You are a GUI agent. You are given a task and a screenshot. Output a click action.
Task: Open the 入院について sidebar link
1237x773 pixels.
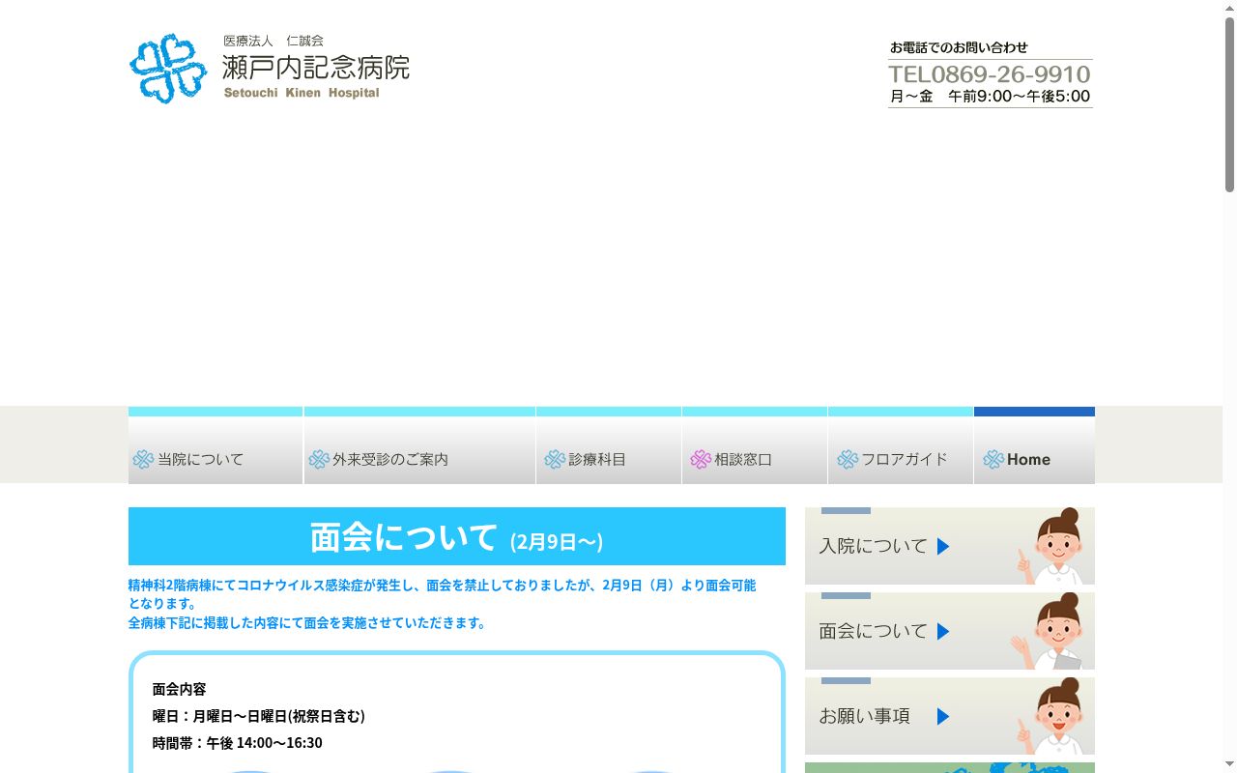pyautogui.click(x=950, y=546)
